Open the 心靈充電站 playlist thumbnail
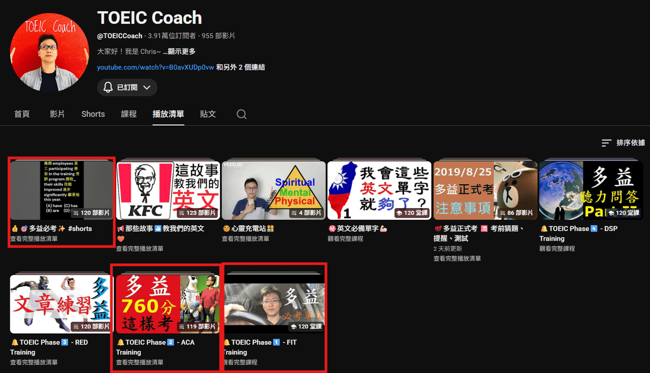650x373 pixels. [274, 190]
